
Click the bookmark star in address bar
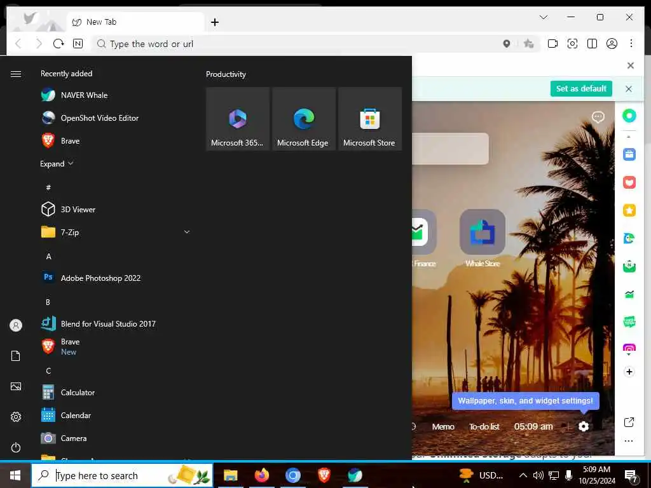(x=528, y=44)
